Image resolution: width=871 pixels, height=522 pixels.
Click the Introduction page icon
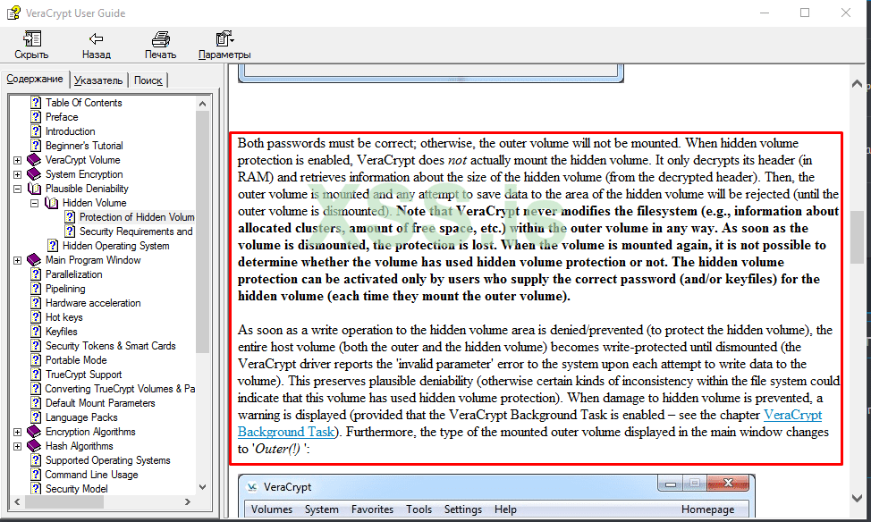(x=36, y=131)
